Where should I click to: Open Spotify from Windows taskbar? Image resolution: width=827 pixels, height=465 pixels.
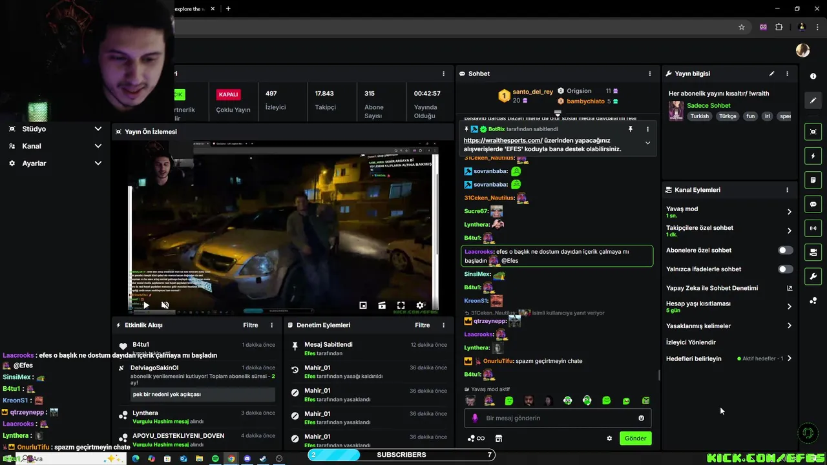click(215, 459)
